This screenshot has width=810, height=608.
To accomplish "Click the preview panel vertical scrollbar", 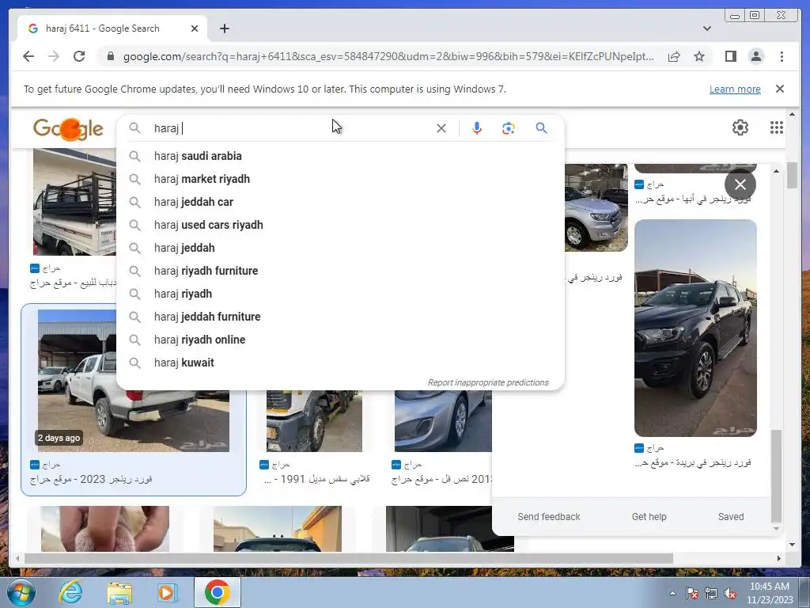I will 776,476.
